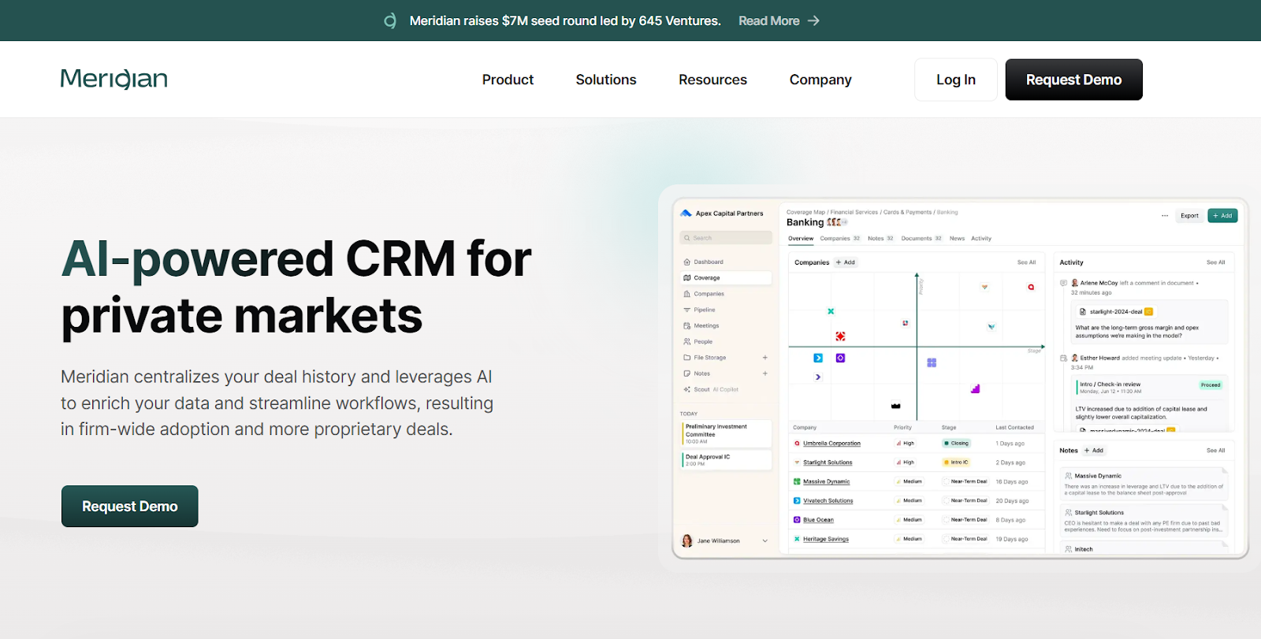Expand the Jane Williamson account chevron
This screenshot has height=639, width=1261.
click(764, 541)
